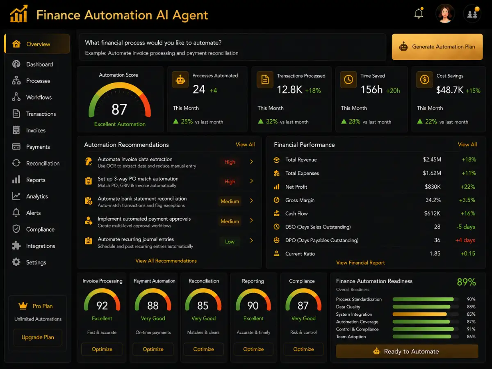Expand the recurring journal entries chevron
The width and height of the screenshot is (492, 369).
(251, 241)
